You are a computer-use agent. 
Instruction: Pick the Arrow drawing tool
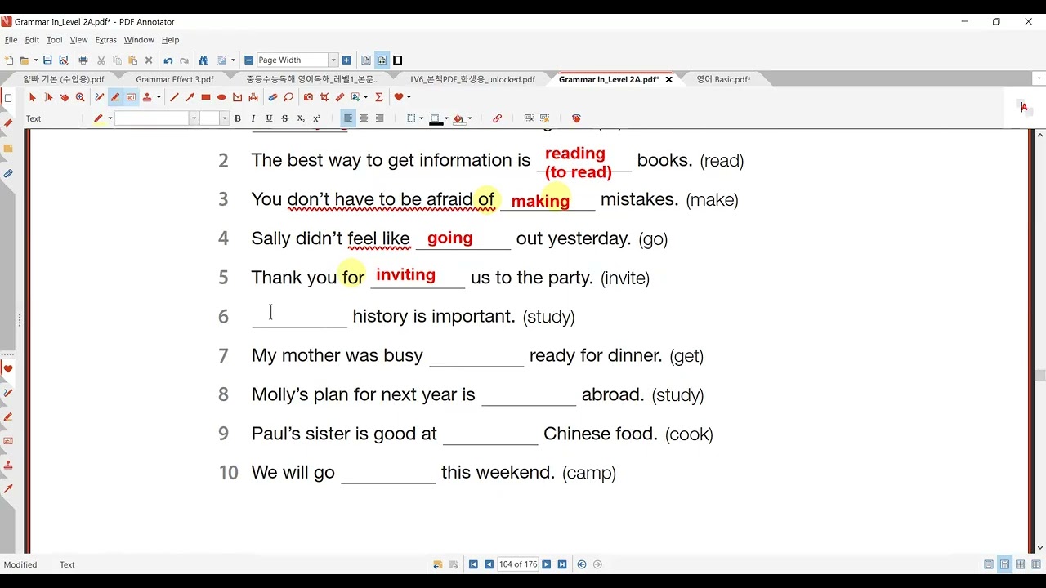coord(190,97)
